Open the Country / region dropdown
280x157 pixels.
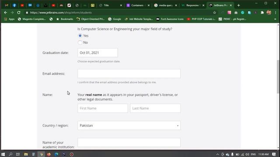[x=129, y=126]
